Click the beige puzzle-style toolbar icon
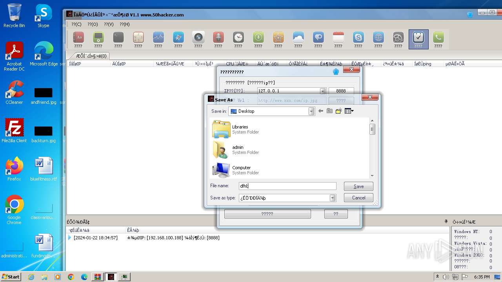Image resolution: width=502 pixels, height=282 pixels. click(x=138, y=38)
